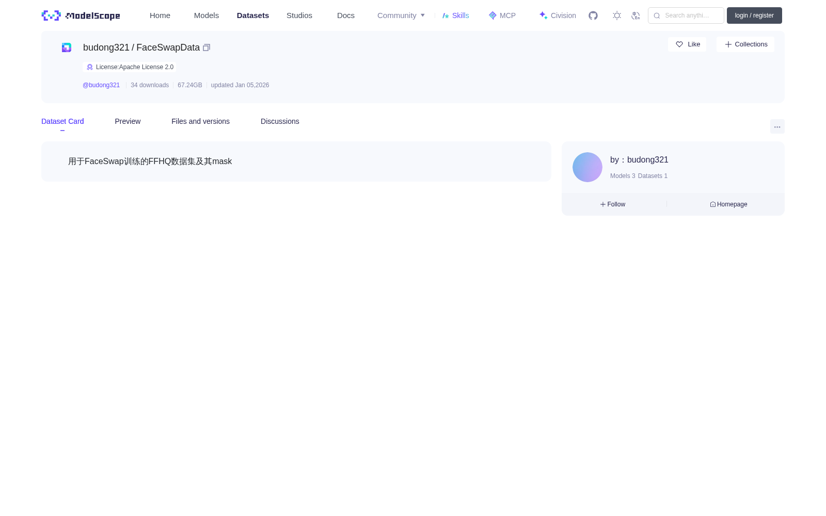The image size is (826, 516).
Task: Open the Skills section
Action: click(455, 15)
